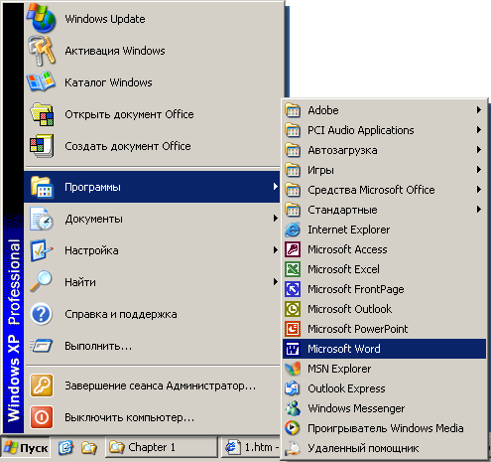Click the Создать документ Office icon

coord(42,146)
